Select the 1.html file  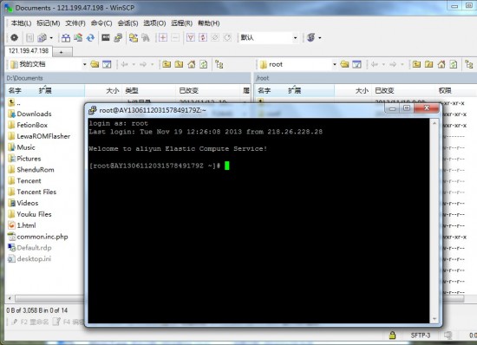click(x=22, y=225)
